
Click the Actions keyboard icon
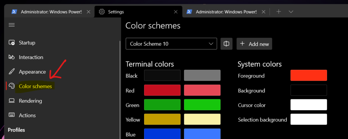pos(12,115)
